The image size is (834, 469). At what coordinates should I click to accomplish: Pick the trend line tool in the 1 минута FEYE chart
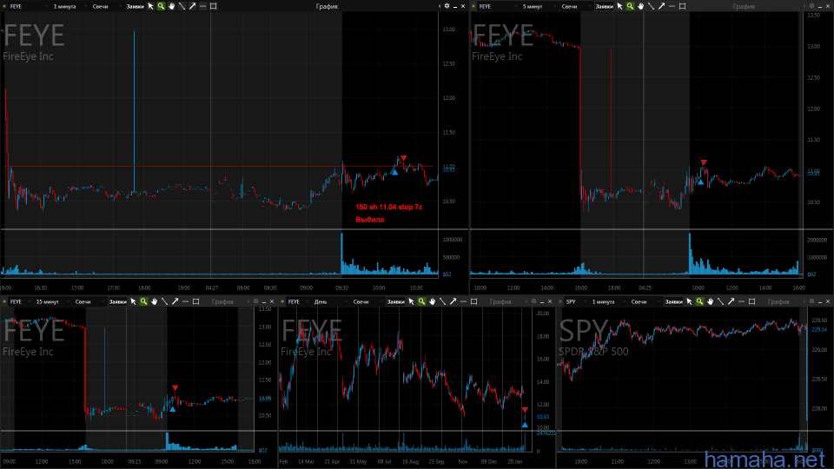point(182,6)
